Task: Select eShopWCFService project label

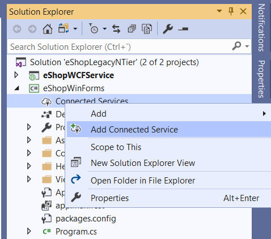Action: (x=78, y=75)
